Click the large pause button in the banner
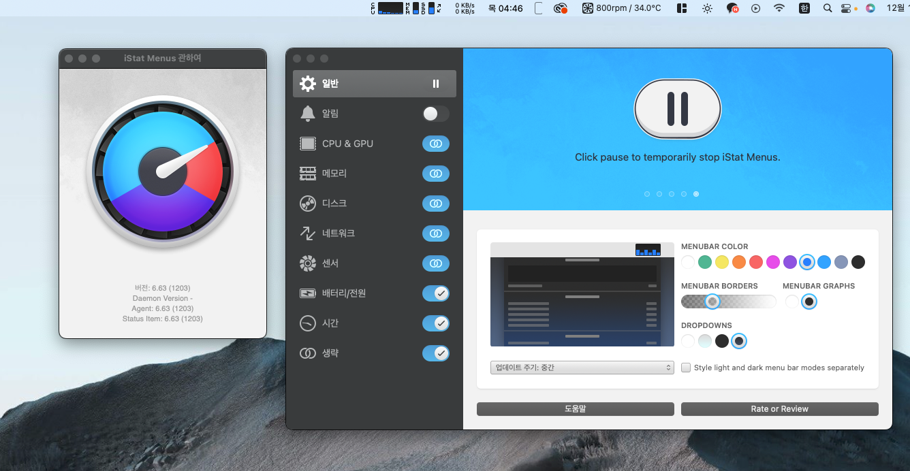This screenshot has height=471, width=910. (x=678, y=109)
